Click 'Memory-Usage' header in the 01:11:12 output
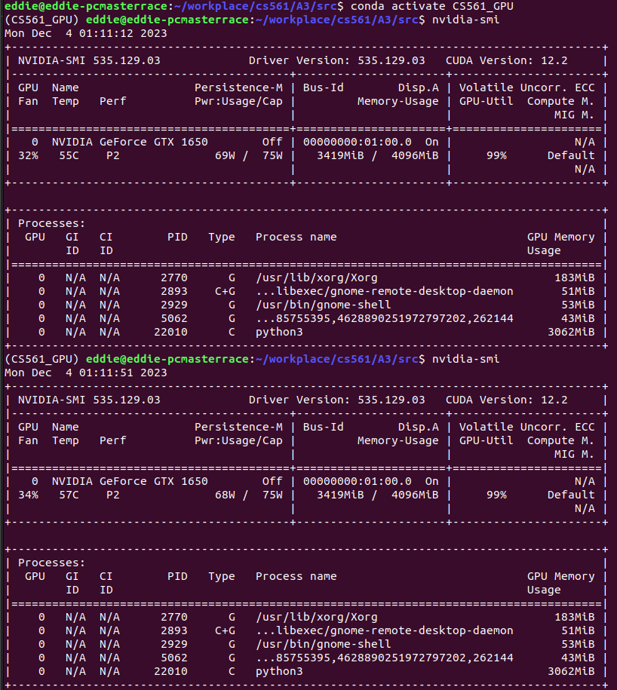Image resolution: width=617 pixels, height=690 pixels. [x=398, y=101]
